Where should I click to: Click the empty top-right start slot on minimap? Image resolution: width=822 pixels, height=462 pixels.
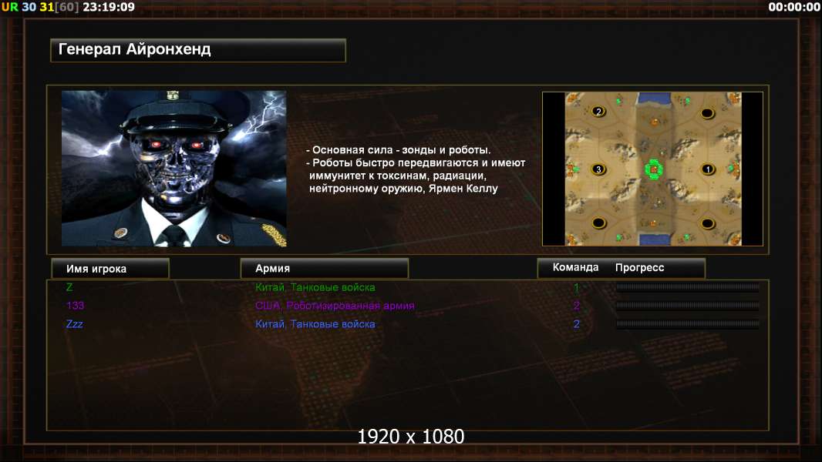[708, 112]
